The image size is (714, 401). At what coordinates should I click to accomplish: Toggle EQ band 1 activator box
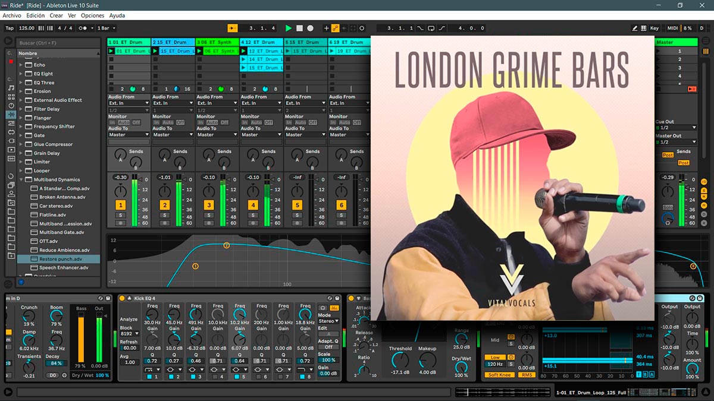coord(149,377)
